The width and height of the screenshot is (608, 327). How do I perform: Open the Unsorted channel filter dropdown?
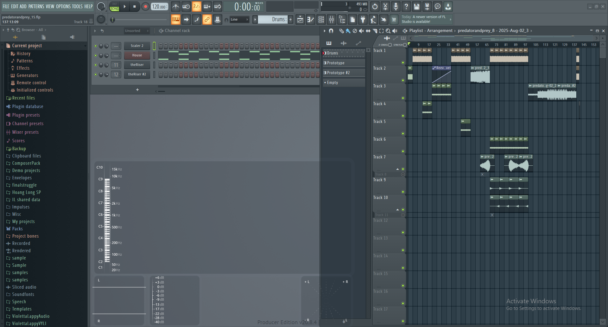click(137, 31)
